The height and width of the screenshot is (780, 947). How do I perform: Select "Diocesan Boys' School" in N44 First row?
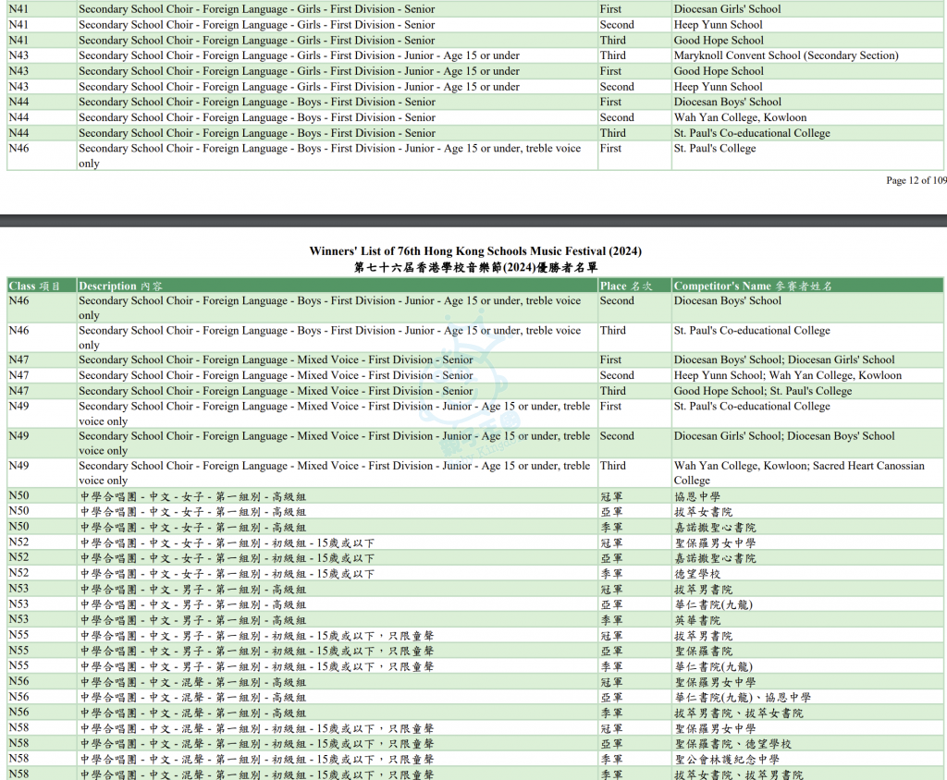click(727, 102)
